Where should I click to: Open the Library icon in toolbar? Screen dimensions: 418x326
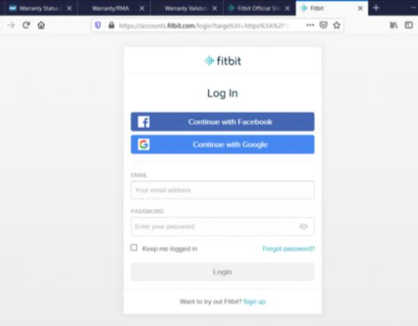394,25
